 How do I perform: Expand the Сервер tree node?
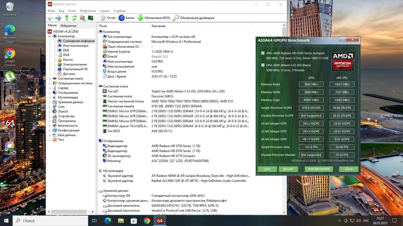pos(50,88)
